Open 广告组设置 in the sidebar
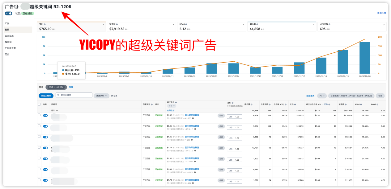 tap(10, 48)
